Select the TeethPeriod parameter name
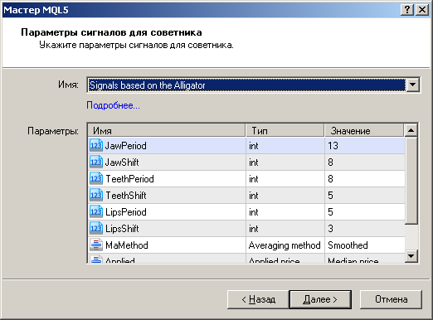Image resolution: width=433 pixels, height=320 pixels. (129, 179)
